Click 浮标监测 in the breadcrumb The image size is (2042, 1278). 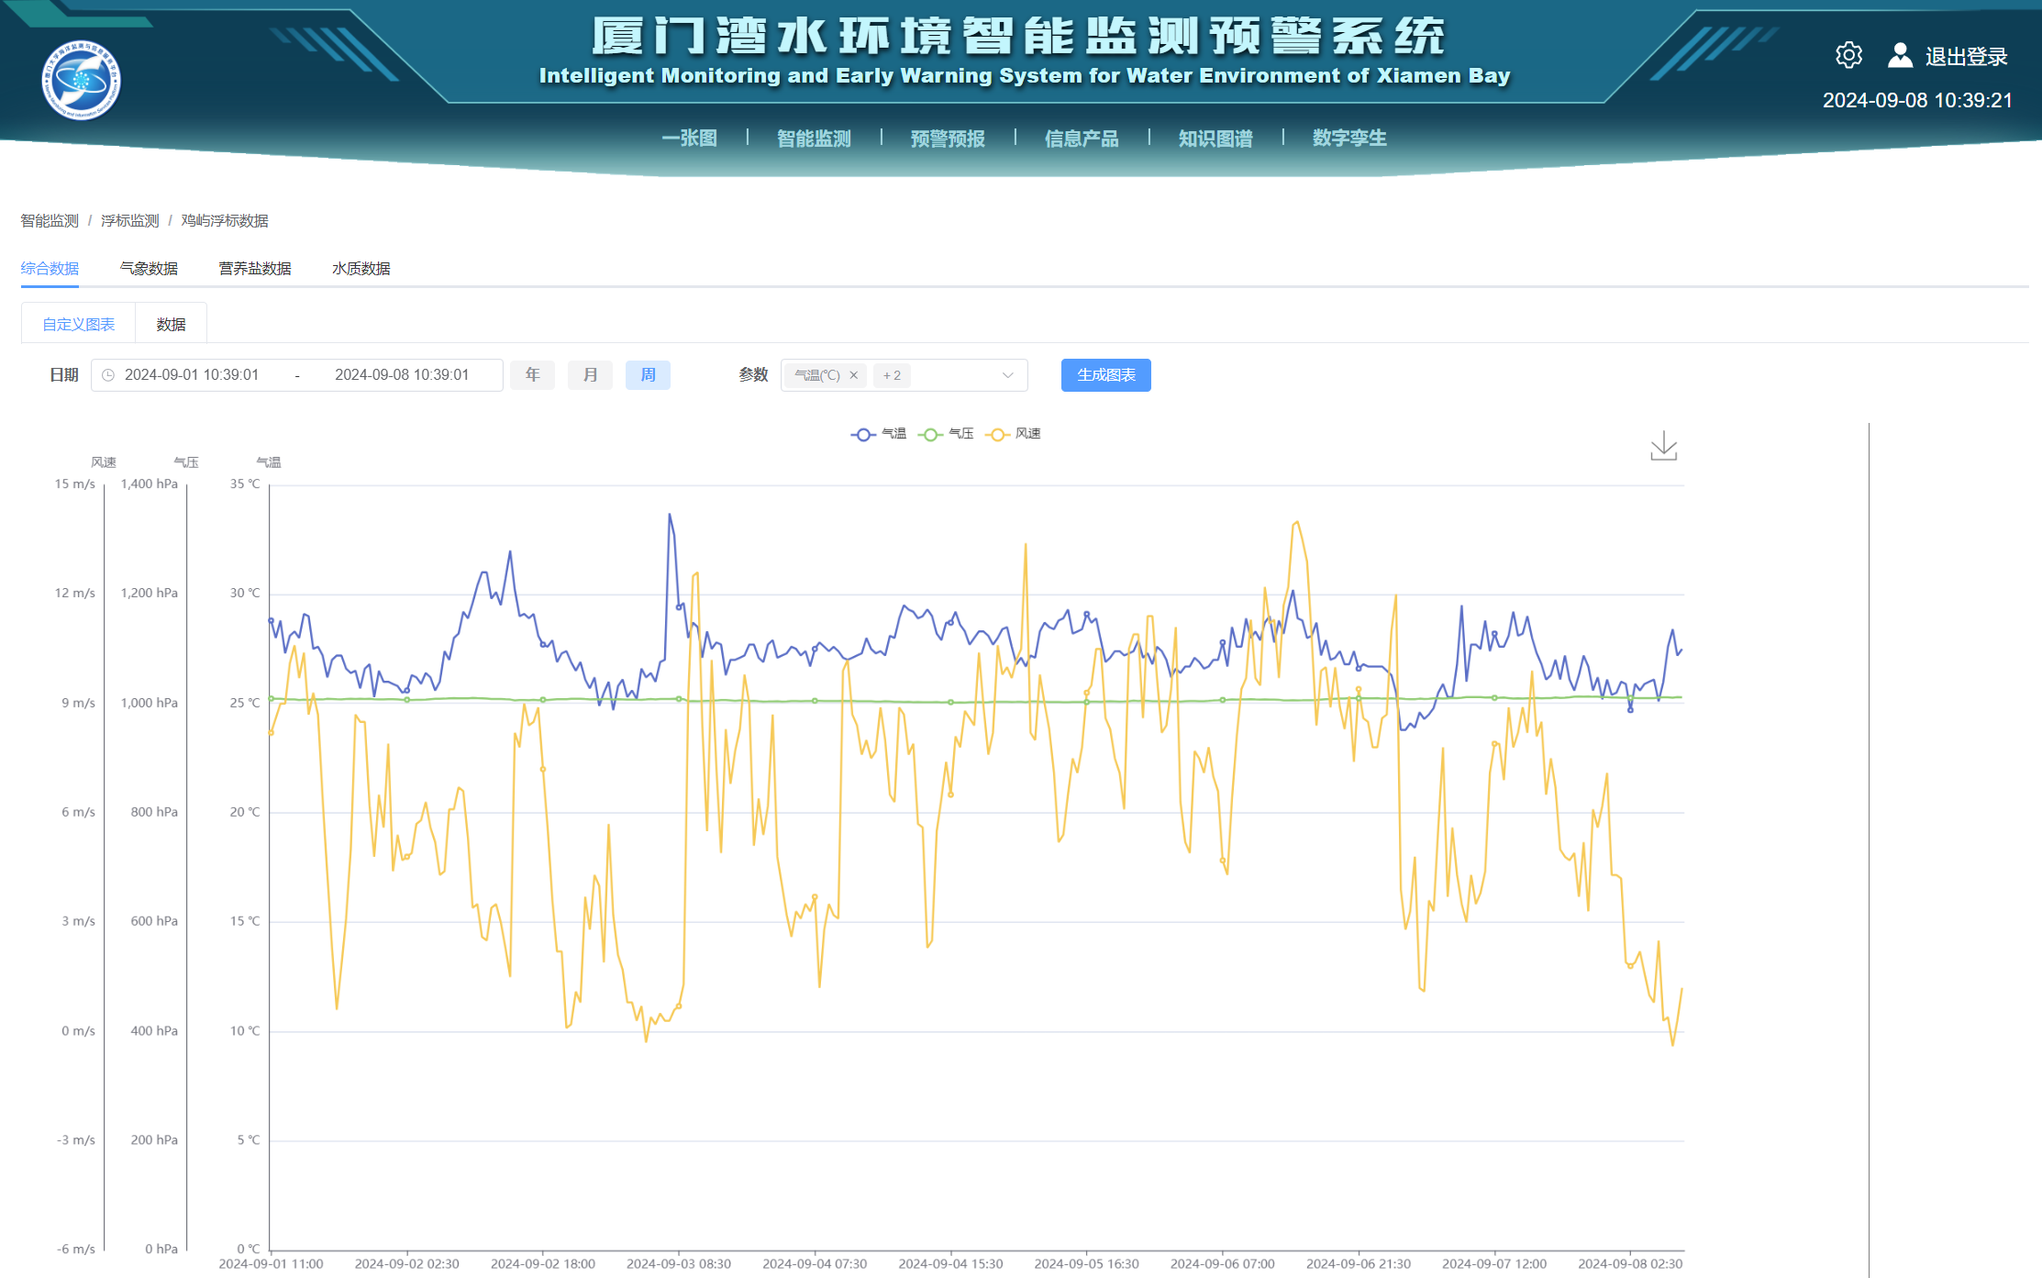point(129,221)
